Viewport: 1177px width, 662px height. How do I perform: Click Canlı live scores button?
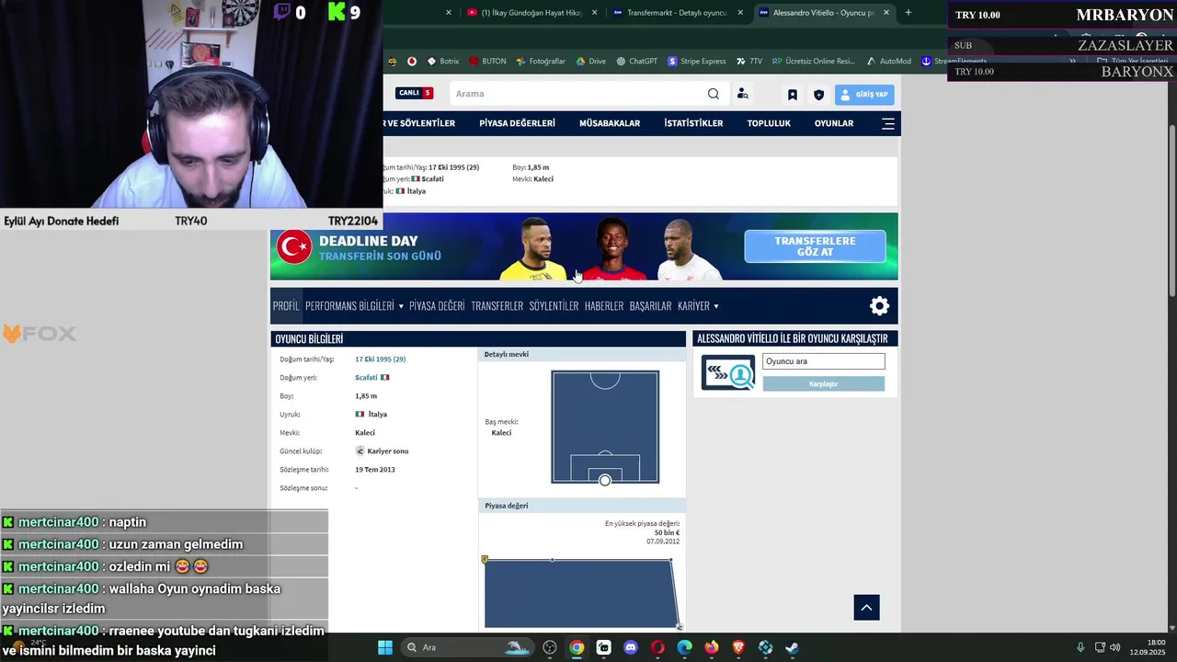pos(414,93)
